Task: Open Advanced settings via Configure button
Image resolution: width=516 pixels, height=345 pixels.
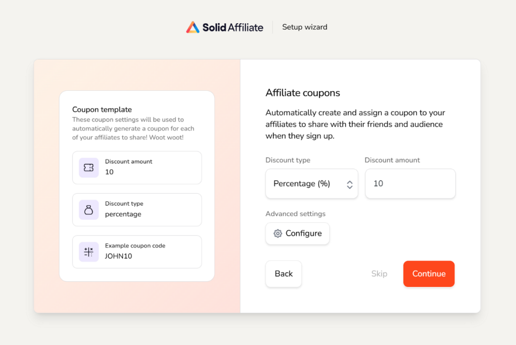Action: point(297,234)
